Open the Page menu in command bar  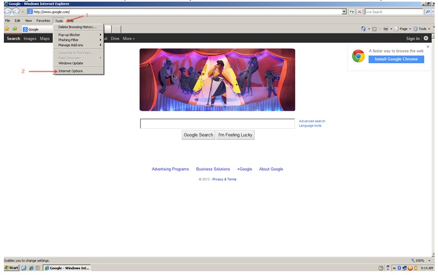pos(403,29)
